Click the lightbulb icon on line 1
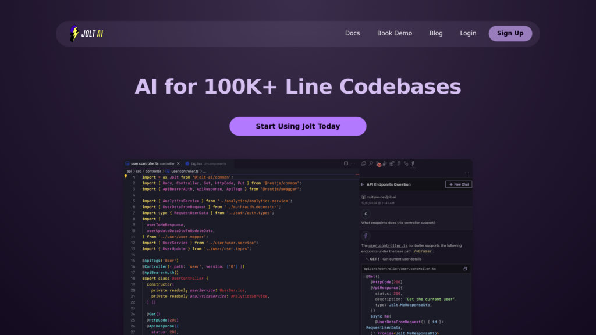 pyautogui.click(x=126, y=177)
